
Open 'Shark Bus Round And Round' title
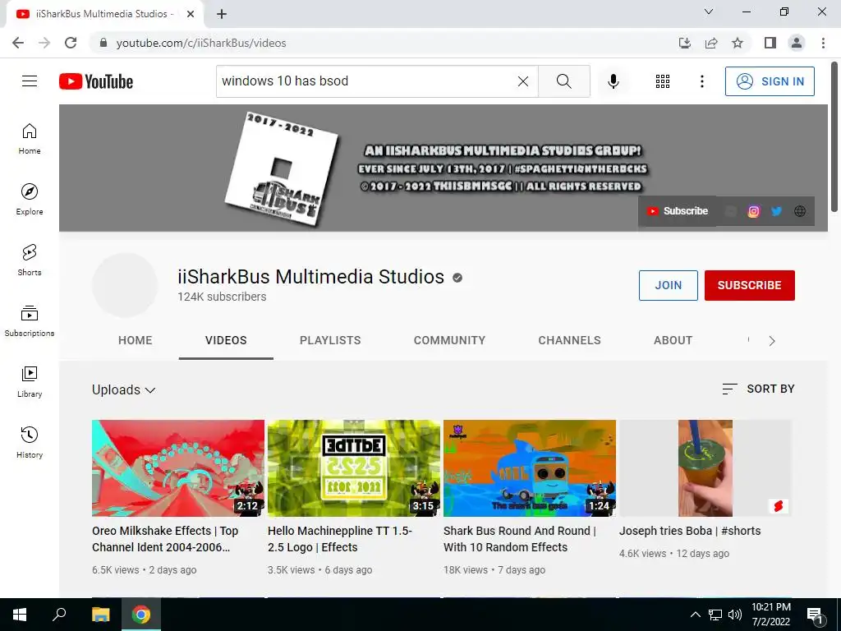(x=520, y=539)
